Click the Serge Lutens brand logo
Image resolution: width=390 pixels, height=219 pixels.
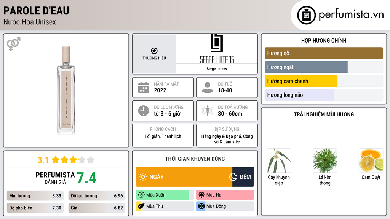217,49
